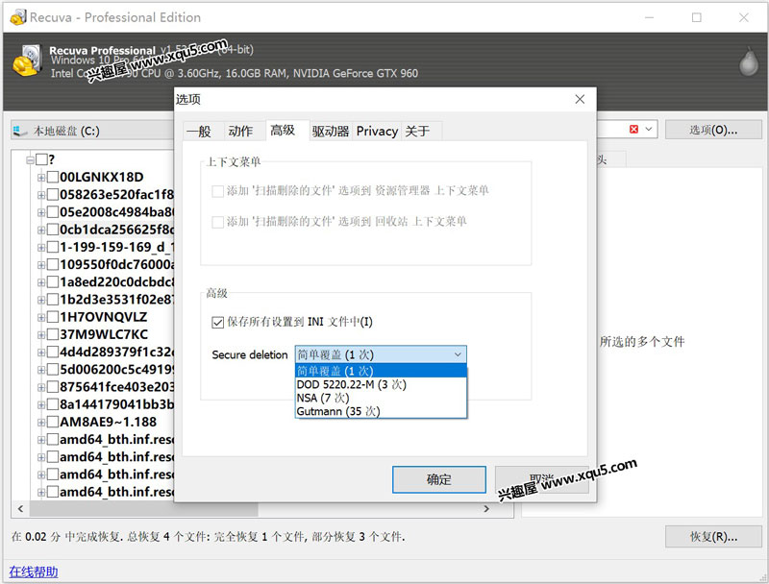This screenshot has height=584, width=769.
Task: Select the 1-199-159-169_d_1 row label
Action: (117, 248)
